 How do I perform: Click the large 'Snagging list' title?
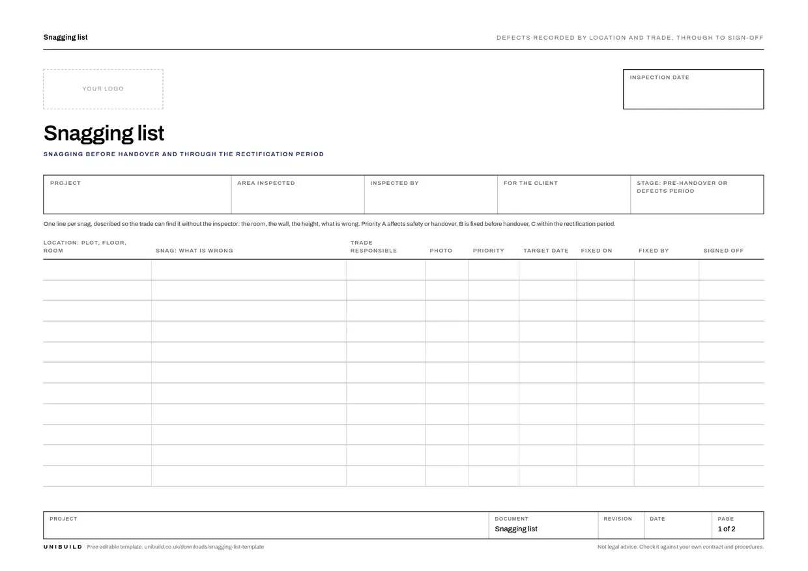[104, 133]
